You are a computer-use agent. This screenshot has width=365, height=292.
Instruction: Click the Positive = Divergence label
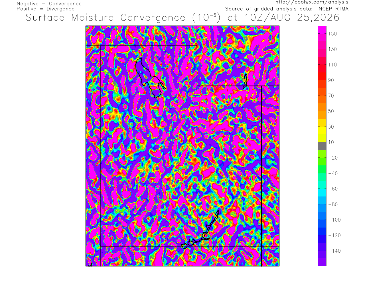point(46,9)
